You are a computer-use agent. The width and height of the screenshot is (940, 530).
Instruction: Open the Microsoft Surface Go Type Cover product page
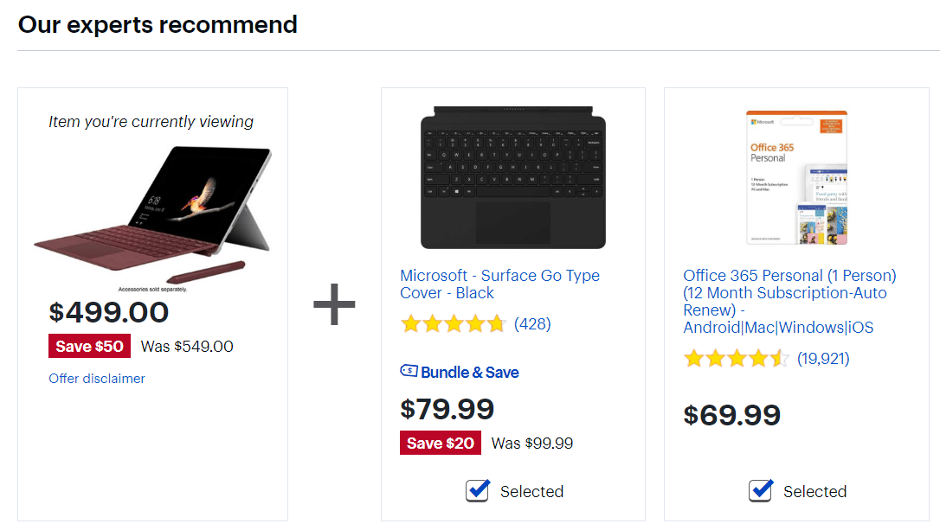pos(499,284)
